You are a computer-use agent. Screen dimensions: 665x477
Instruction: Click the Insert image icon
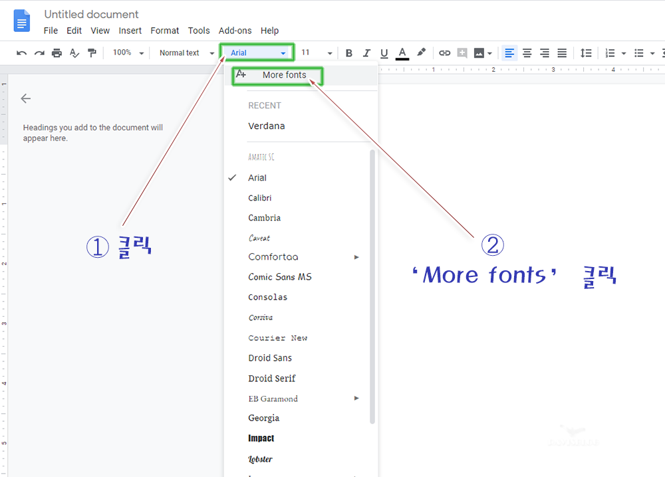479,53
